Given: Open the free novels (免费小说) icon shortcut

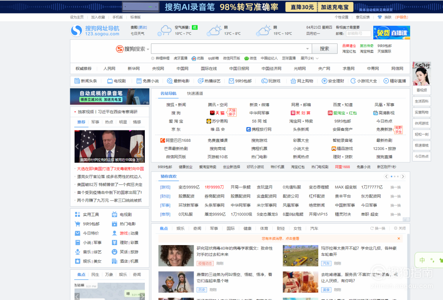Looking at the screenshot, I should click(x=139, y=81).
